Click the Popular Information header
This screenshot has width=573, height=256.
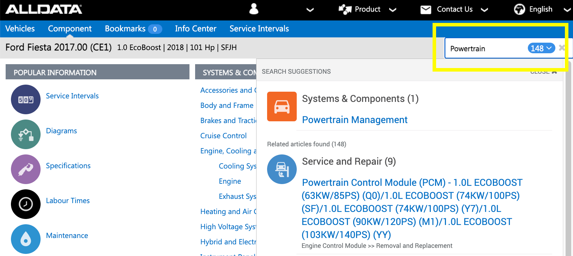pyautogui.click(x=97, y=72)
